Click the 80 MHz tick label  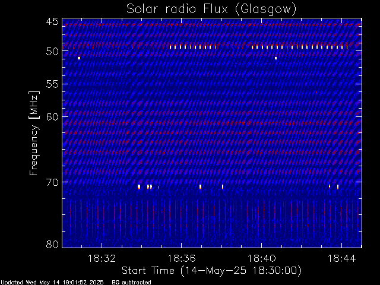(x=52, y=244)
